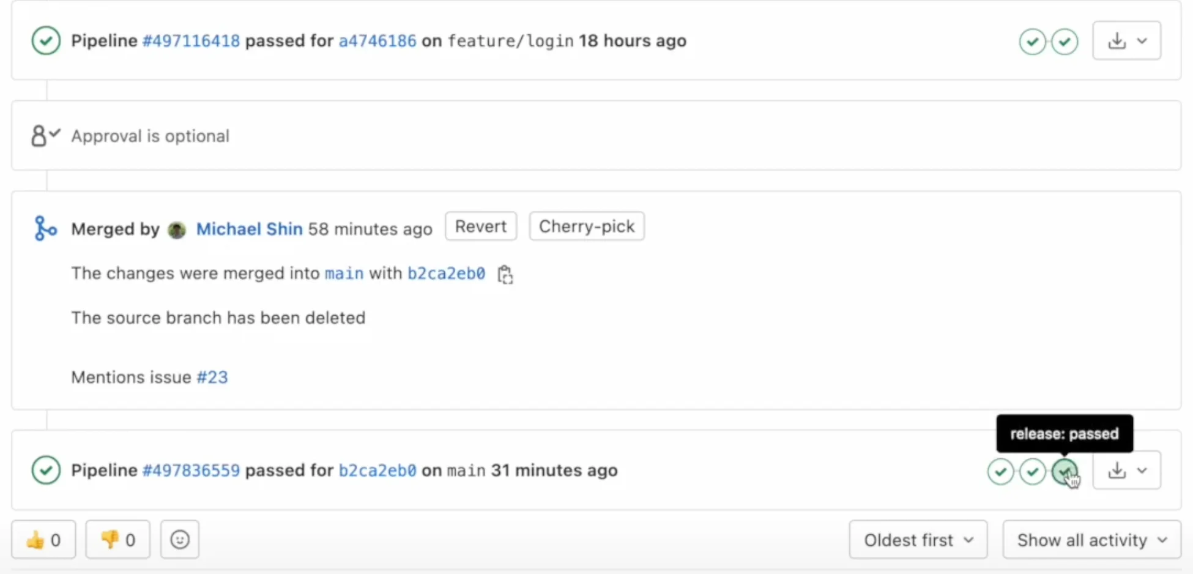
Task: Click first stage icon of main pipeline
Action: point(1000,471)
